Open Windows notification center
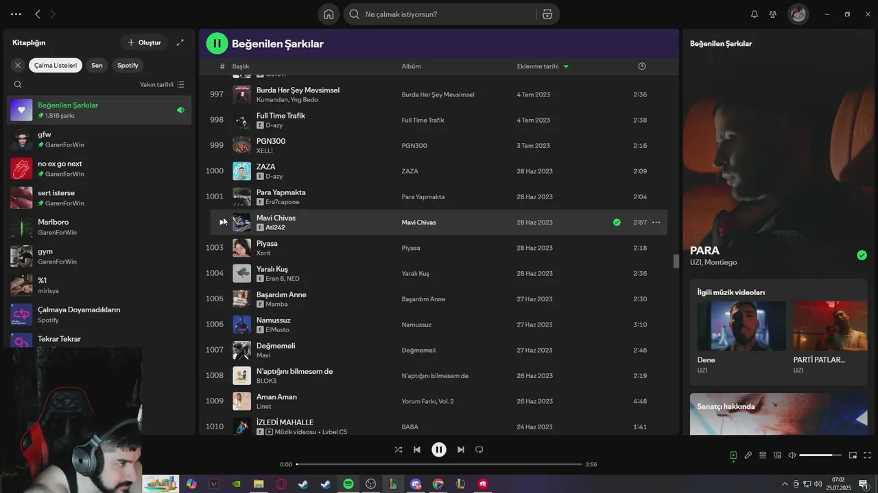This screenshot has width=878, height=493. click(x=863, y=484)
